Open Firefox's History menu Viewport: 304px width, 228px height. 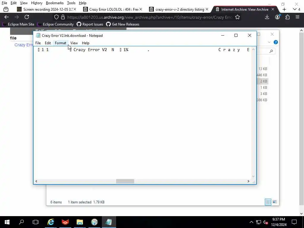pos(37,3)
